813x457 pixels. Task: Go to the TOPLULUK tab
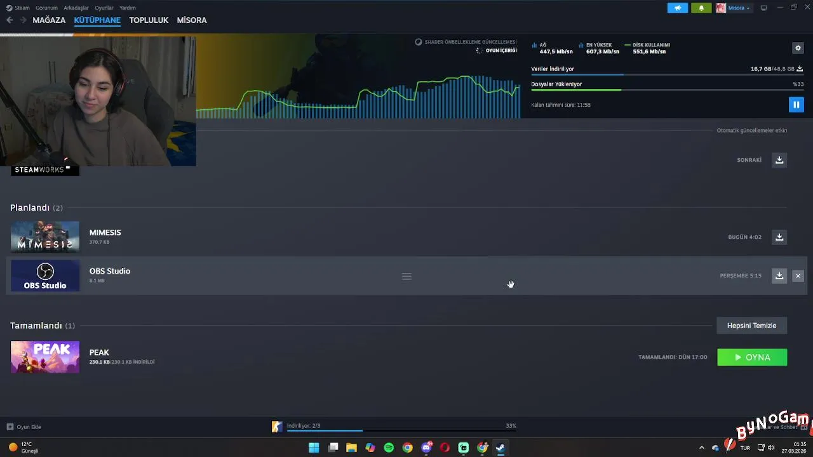[x=149, y=20]
